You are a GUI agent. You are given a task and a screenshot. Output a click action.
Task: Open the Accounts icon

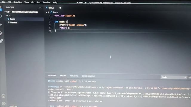(3, 96)
